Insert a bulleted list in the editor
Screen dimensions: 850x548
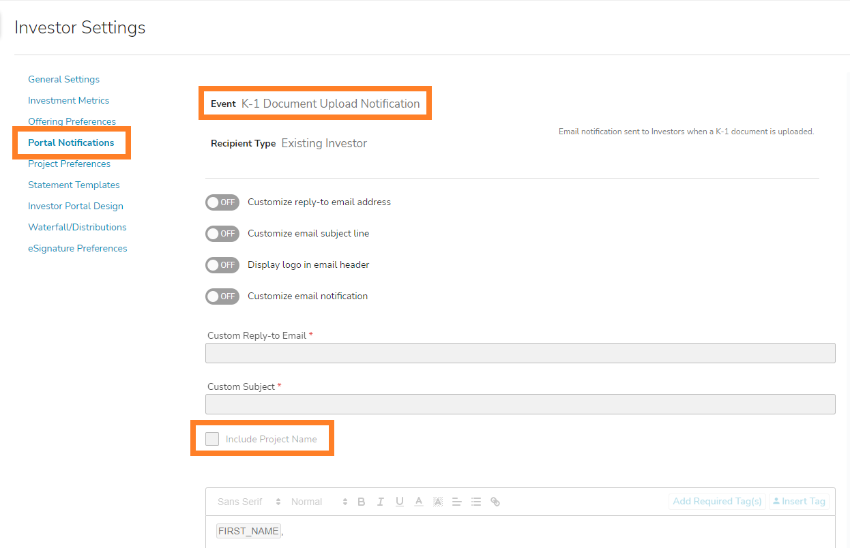pos(476,502)
